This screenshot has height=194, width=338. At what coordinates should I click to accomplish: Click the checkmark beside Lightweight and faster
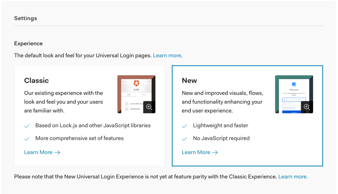pyautogui.click(x=185, y=126)
